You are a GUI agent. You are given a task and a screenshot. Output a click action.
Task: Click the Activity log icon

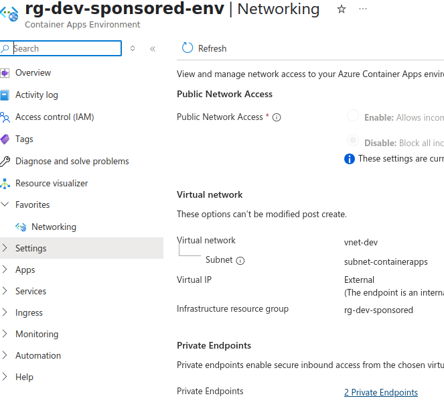point(5,95)
